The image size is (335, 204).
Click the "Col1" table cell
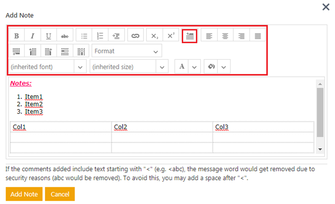point(60,127)
